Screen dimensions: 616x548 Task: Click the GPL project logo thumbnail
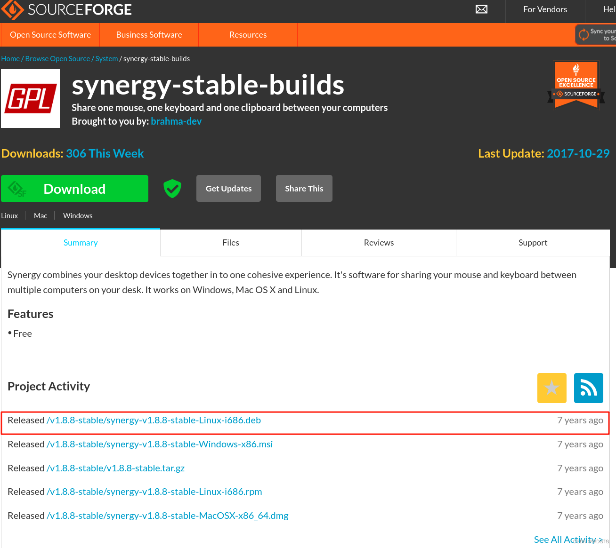[x=31, y=99]
